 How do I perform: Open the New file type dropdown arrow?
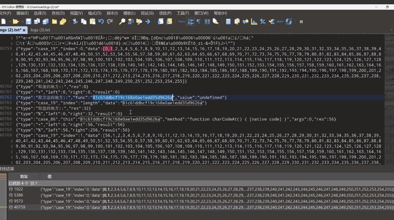click(10, 22)
